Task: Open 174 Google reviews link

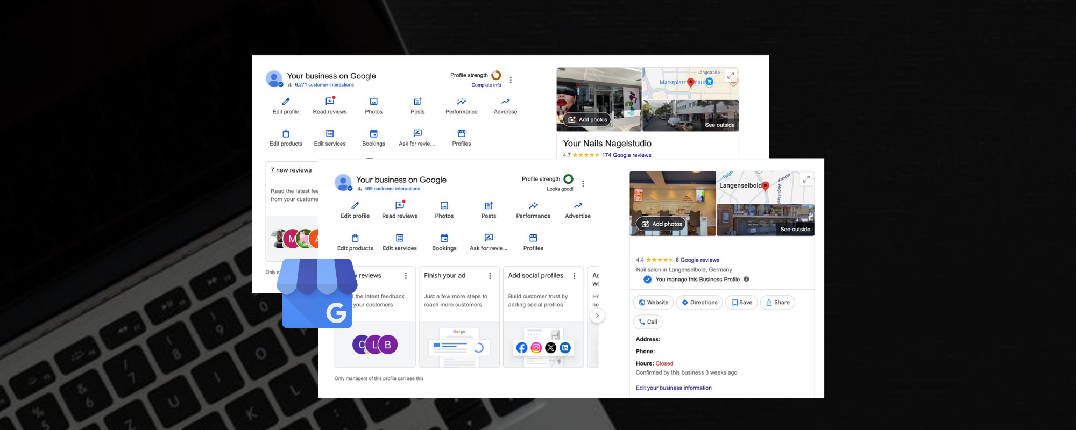Action: coord(626,155)
